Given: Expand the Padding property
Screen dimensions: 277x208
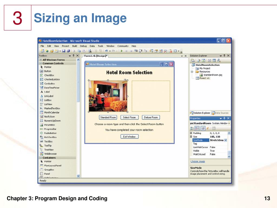Looking at the screenshot, I should pyautogui.click(x=191, y=133).
